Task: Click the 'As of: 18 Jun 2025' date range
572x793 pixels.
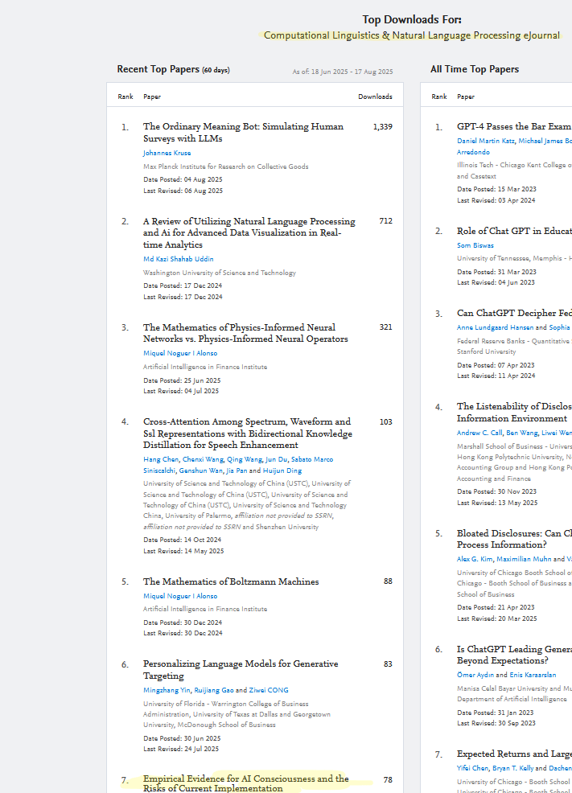Action: point(343,72)
